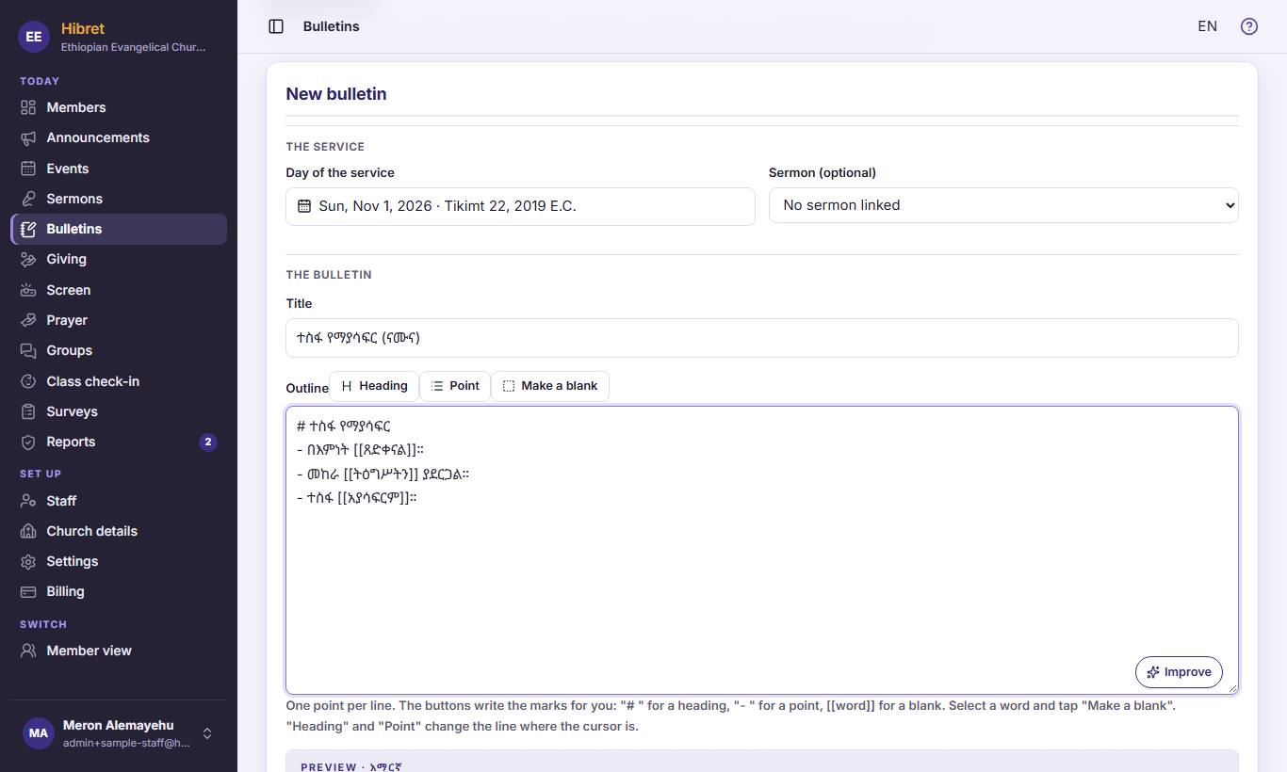
Task: Click the Announcements megaphone icon
Action: tap(28, 137)
